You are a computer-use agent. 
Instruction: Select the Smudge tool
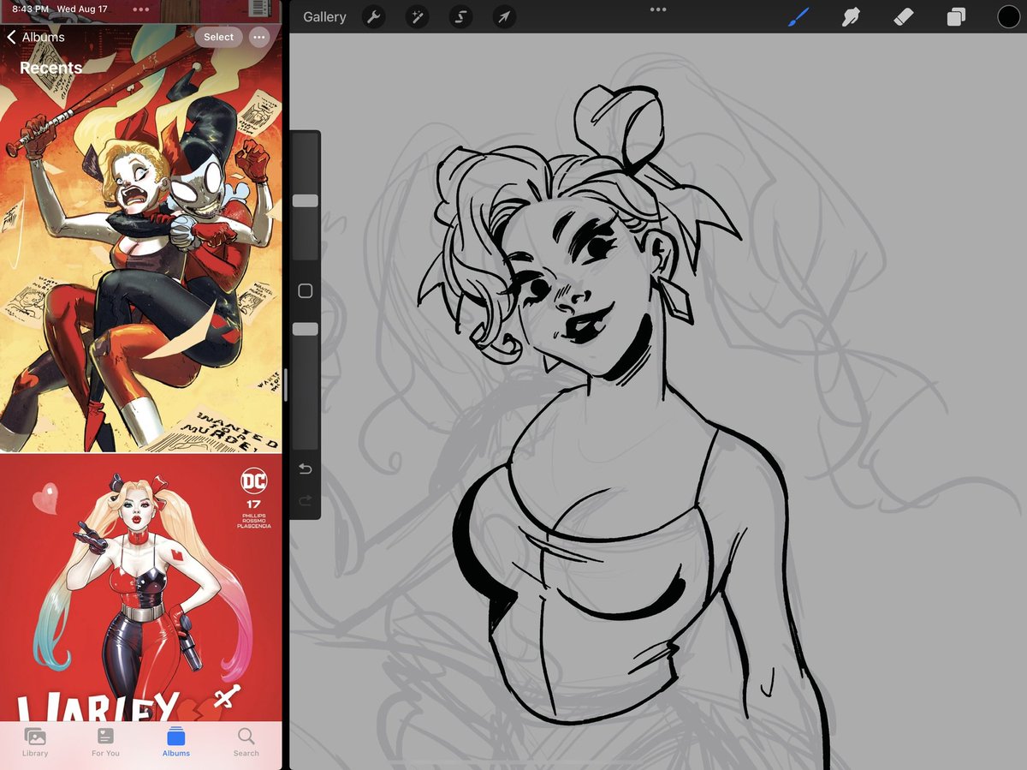tap(851, 16)
